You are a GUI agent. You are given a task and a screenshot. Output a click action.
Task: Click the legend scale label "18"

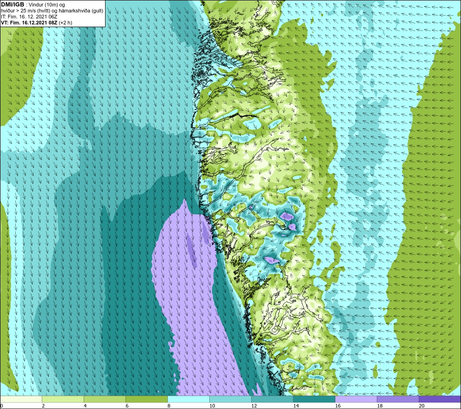(379, 406)
